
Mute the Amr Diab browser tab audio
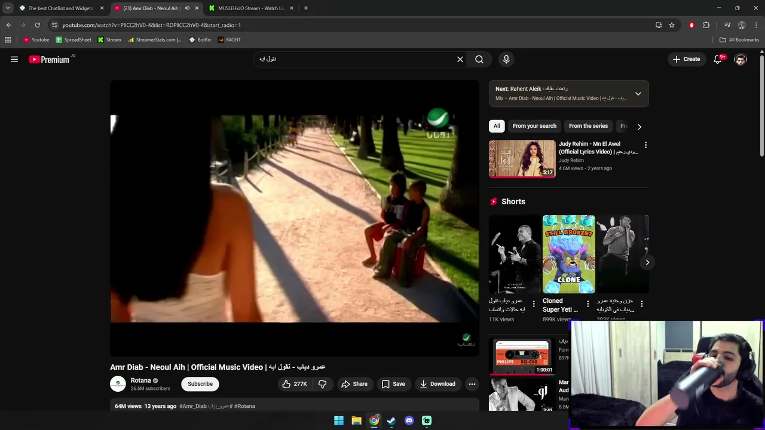pos(187,8)
